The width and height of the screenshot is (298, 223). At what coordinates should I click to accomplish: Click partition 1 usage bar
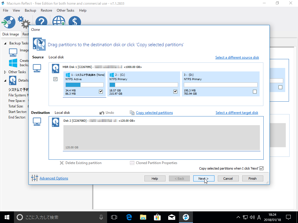(x=84, y=85)
